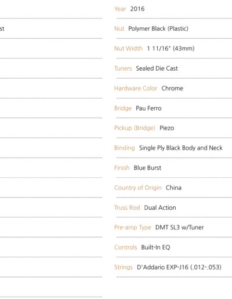
Task: Select the Dual Action truss rod value
Action: click(x=160, y=207)
